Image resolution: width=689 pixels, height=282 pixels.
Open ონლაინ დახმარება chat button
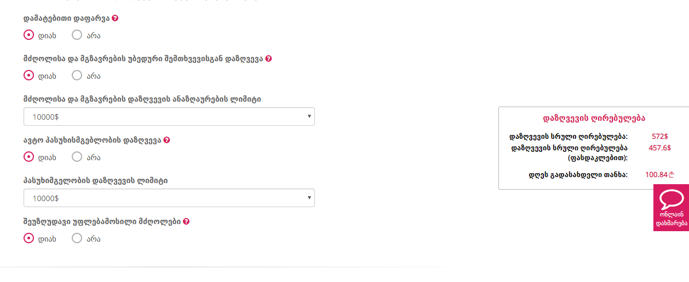(671, 208)
